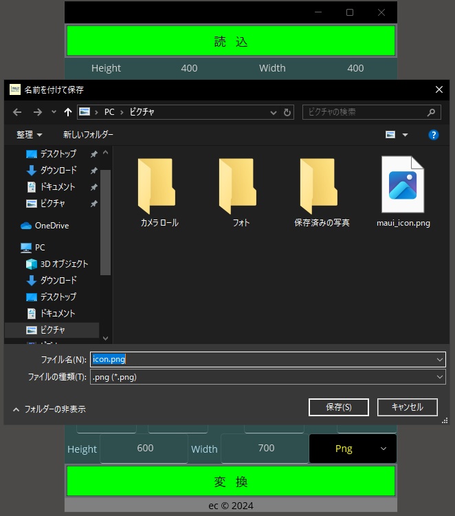The width and height of the screenshot is (455, 516).
Task: Maximize the converter app window
Action: [x=350, y=12]
